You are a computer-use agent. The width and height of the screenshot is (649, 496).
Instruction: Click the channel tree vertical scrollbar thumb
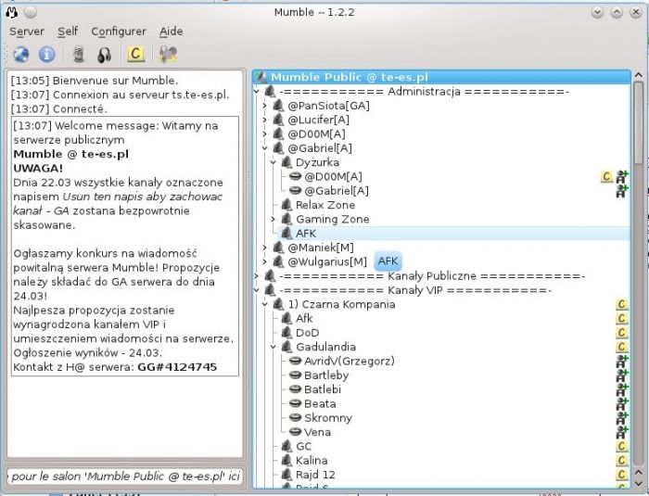click(x=638, y=123)
